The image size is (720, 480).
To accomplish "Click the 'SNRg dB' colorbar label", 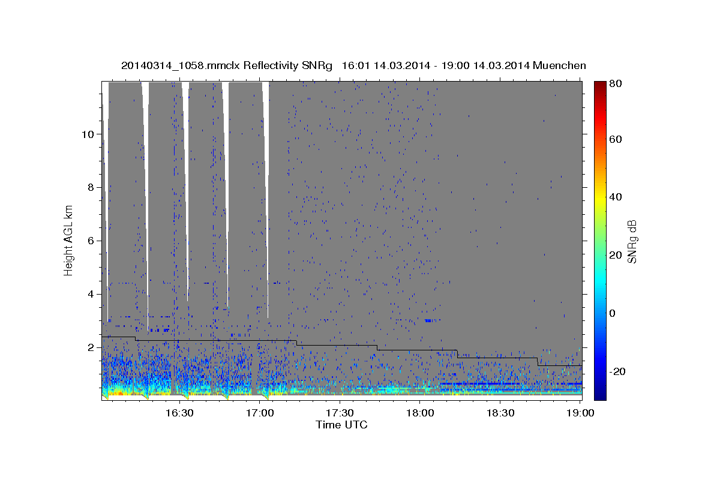I will point(632,241).
